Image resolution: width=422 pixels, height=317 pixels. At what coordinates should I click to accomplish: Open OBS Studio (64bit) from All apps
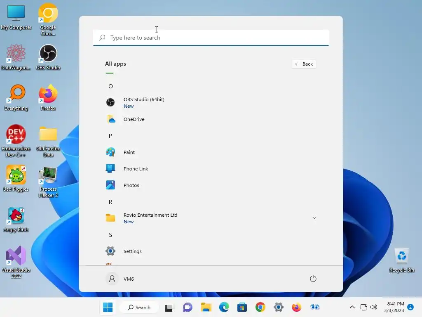(211, 102)
